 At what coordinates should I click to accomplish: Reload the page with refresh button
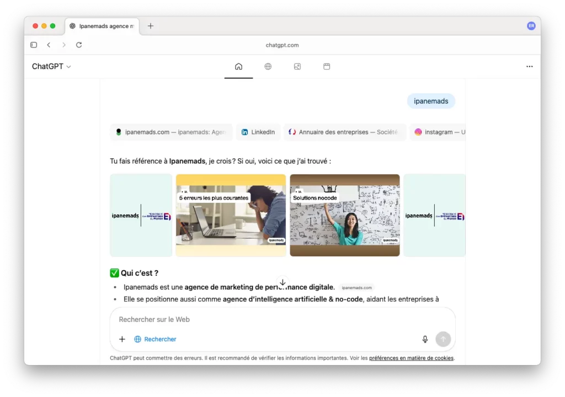point(79,45)
